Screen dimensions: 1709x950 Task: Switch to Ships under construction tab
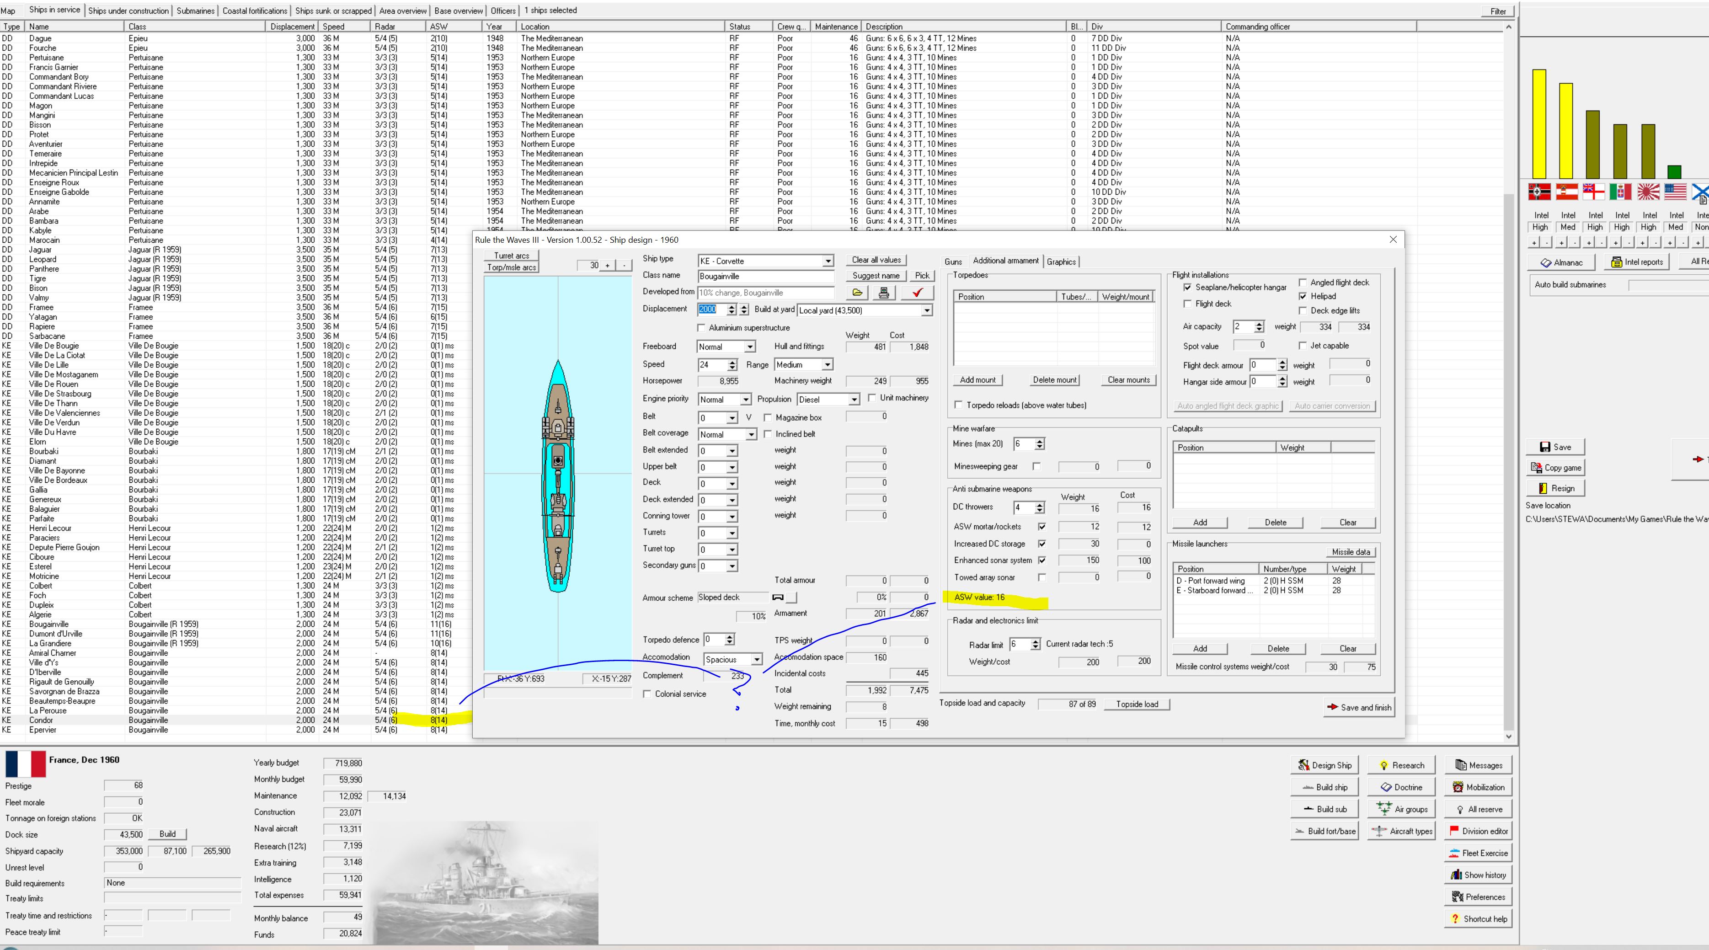[128, 11]
